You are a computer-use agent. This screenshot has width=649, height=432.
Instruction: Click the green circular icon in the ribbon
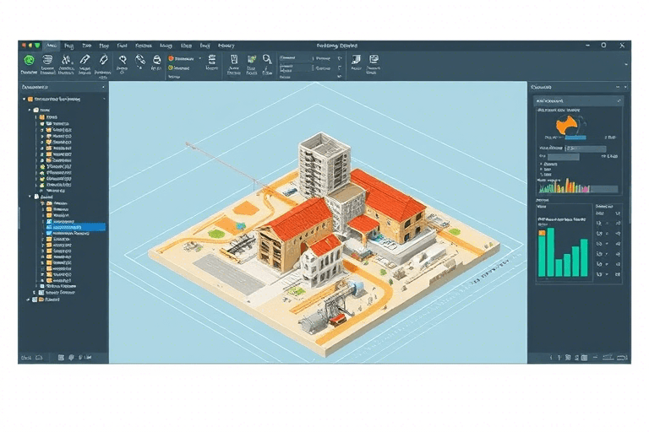[x=30, y=61]
